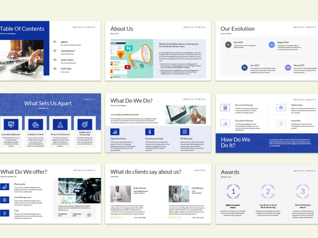The image size is (318, 238).
Task: Select Emily Johnson's portrait photo
Action: [121, 194]
